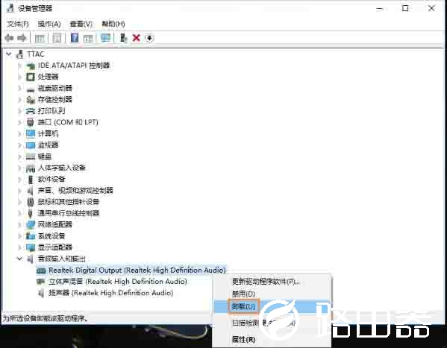Select the 音频输入和输出 label
Viewport: 447px width, 348px height.
click(62, 259)
